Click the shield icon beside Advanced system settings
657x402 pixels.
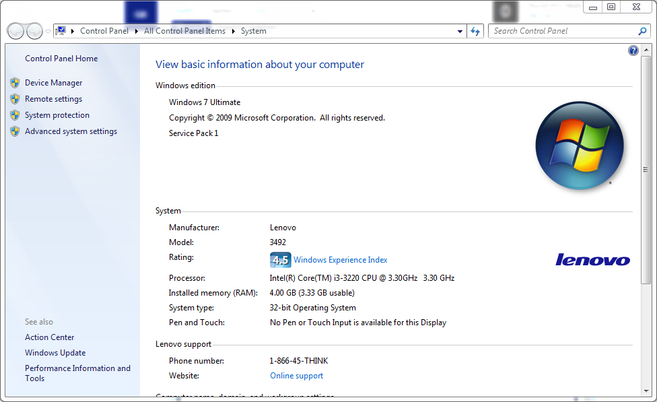tap(15, 131)
